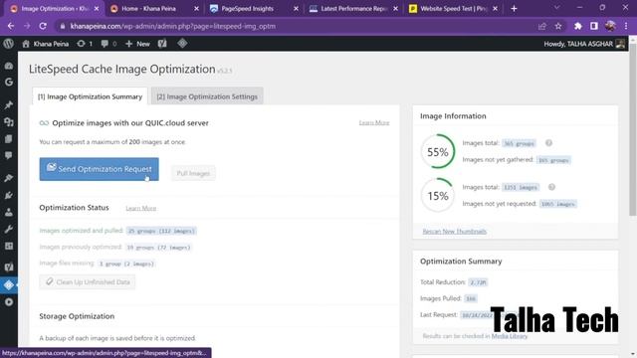Open the Media icon in sidebar
Image resolution: width=637 pixels, height=358 pixels.
[9, 121]
